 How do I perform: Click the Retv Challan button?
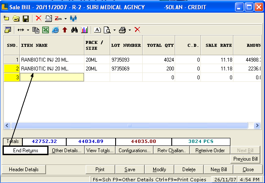172,151
